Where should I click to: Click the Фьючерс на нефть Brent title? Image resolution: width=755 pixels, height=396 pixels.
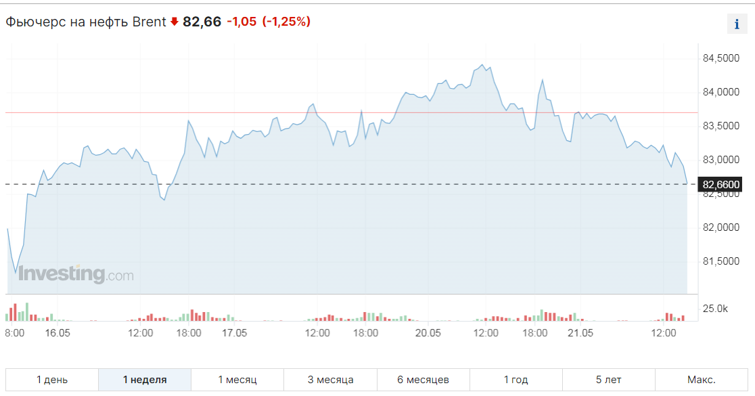86,22
